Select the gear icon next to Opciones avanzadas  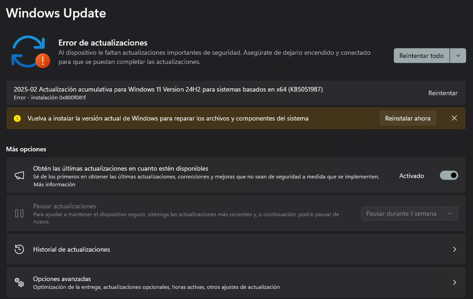tap(19, 282)
